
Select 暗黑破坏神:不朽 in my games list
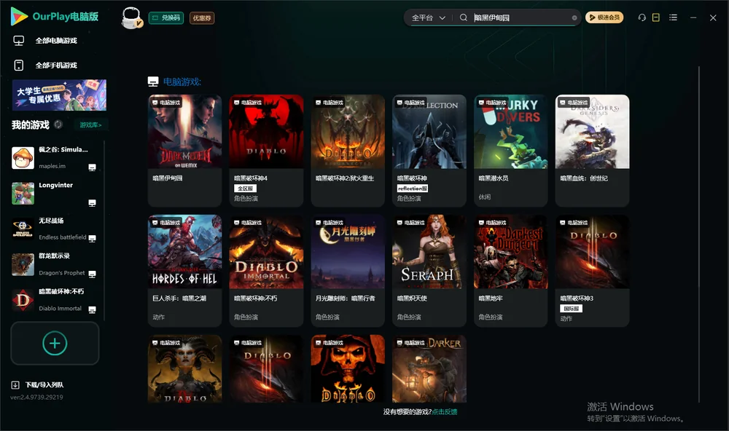56,300
